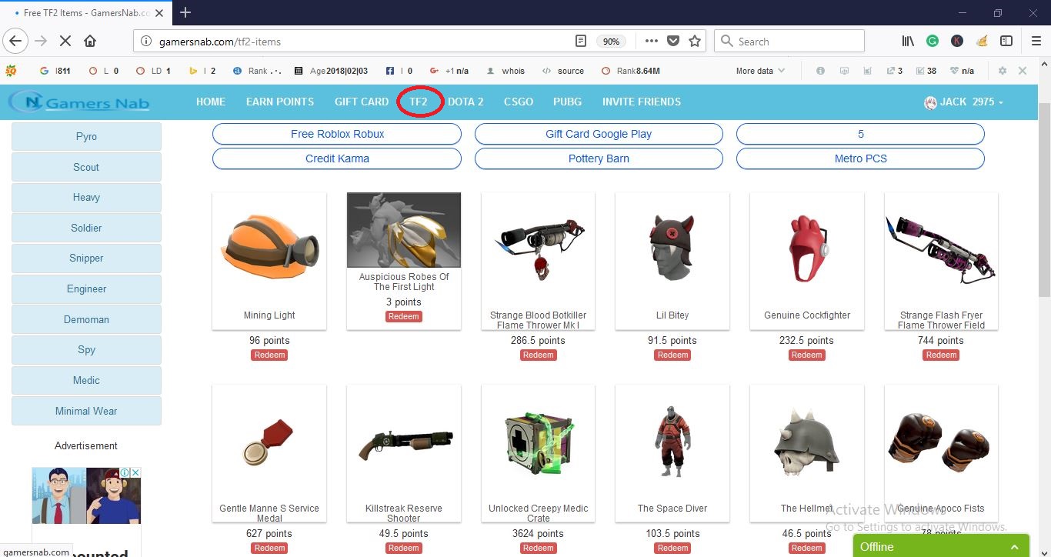
Task: Open the Firefox Library icon
Action: point(906,41)
